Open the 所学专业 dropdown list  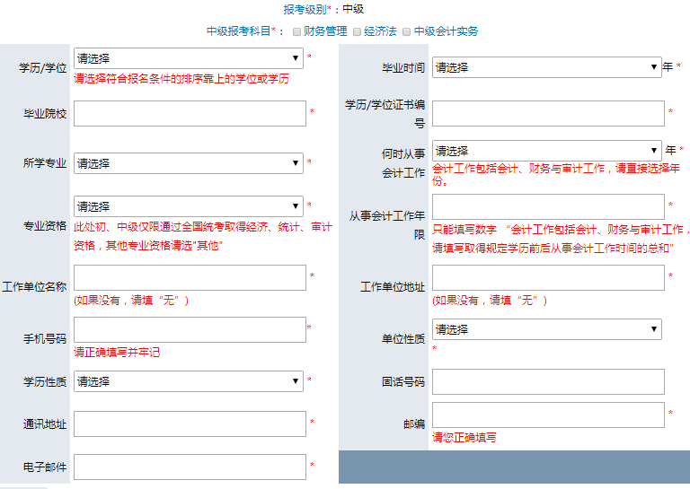click(x=189, y=163)
